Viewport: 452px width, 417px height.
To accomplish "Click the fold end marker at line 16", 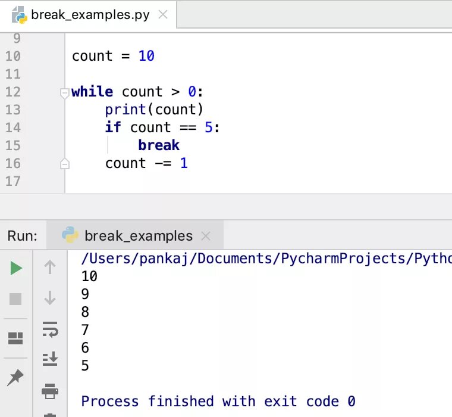I will 65,164.
